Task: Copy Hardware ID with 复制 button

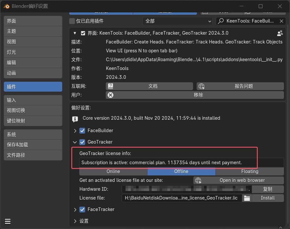Action: point(268,189)
